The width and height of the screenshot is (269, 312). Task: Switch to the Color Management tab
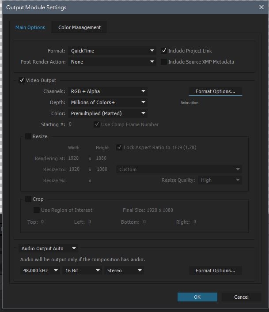coord(80,27)
